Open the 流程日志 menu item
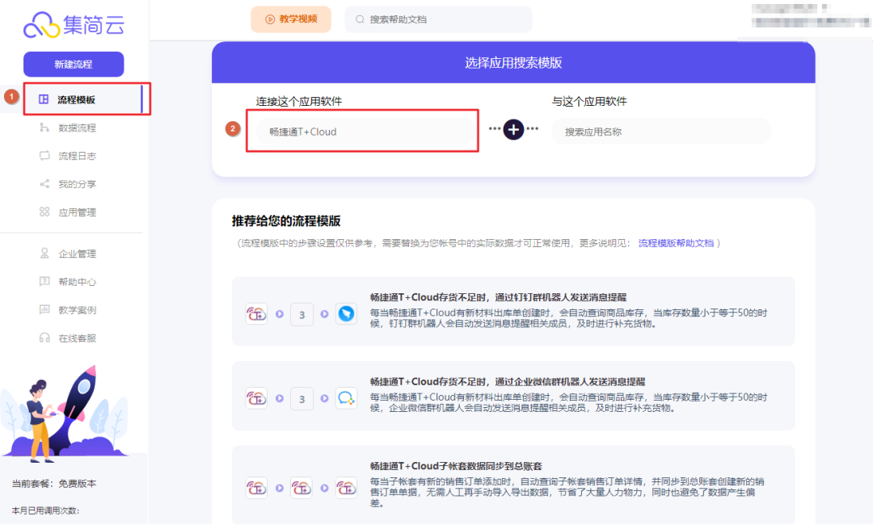Viewport: 873px width, 525px height. (x=77, y=156)
